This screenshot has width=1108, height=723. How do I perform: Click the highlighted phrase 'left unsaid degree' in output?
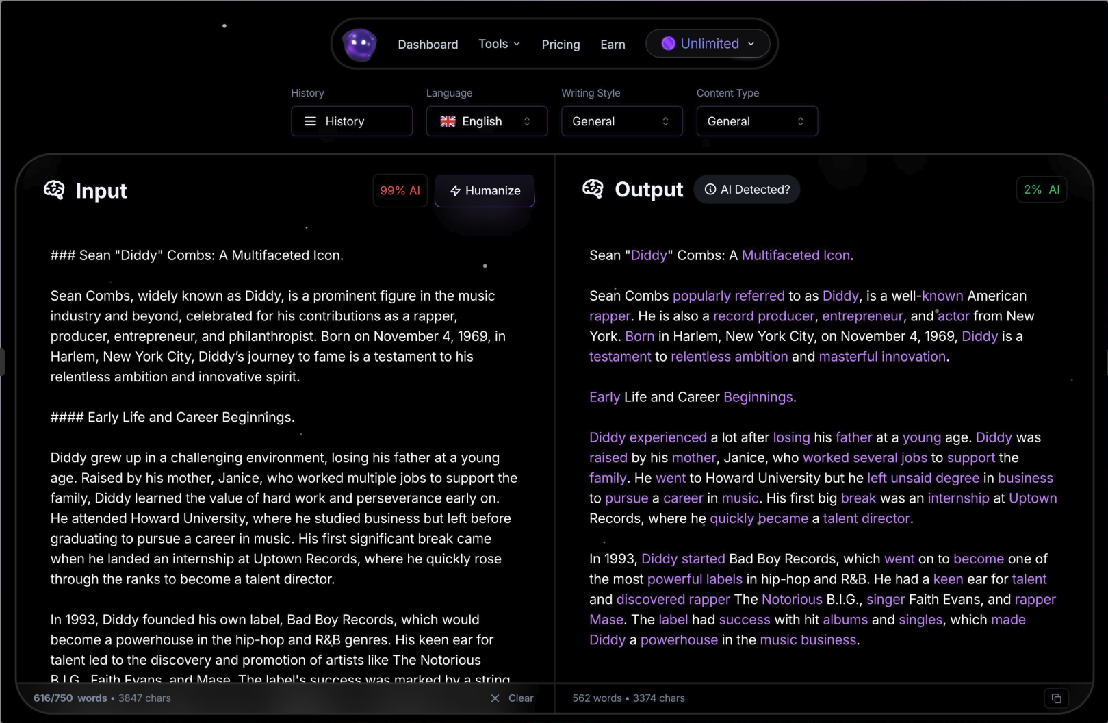tap(923, 478)
